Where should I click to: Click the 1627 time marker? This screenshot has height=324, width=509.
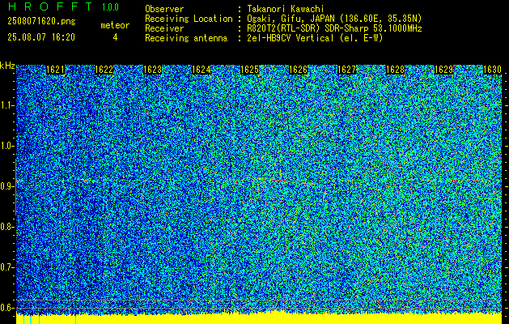click(346, 70)
